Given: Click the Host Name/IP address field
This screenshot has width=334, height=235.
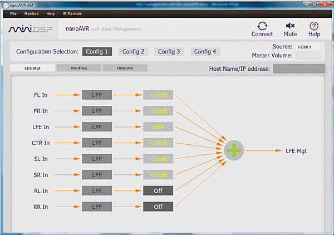Looking at the screenshot, I should click(x=299, y=68).
